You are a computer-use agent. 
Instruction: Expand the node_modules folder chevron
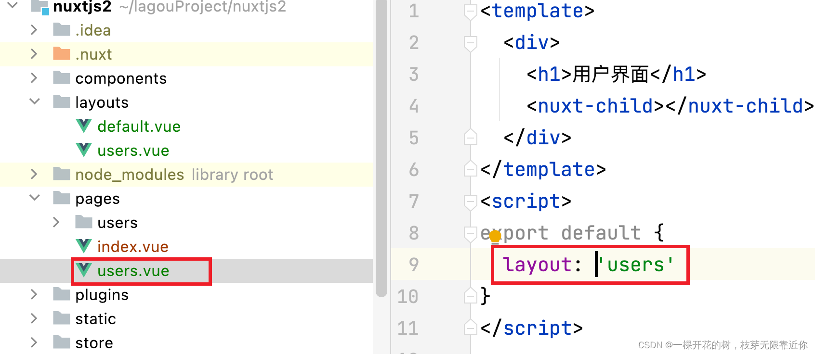pyautogui.click(x=34, y=174)
